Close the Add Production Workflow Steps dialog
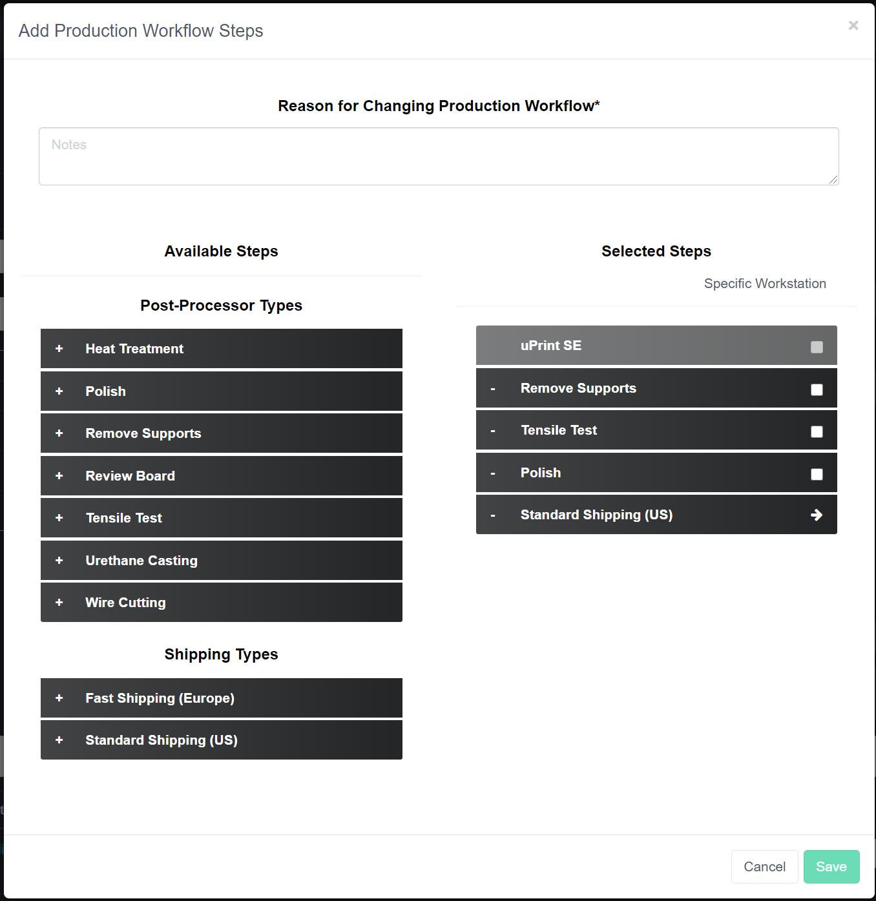This screenshot has height=901, width=876. 853,25
